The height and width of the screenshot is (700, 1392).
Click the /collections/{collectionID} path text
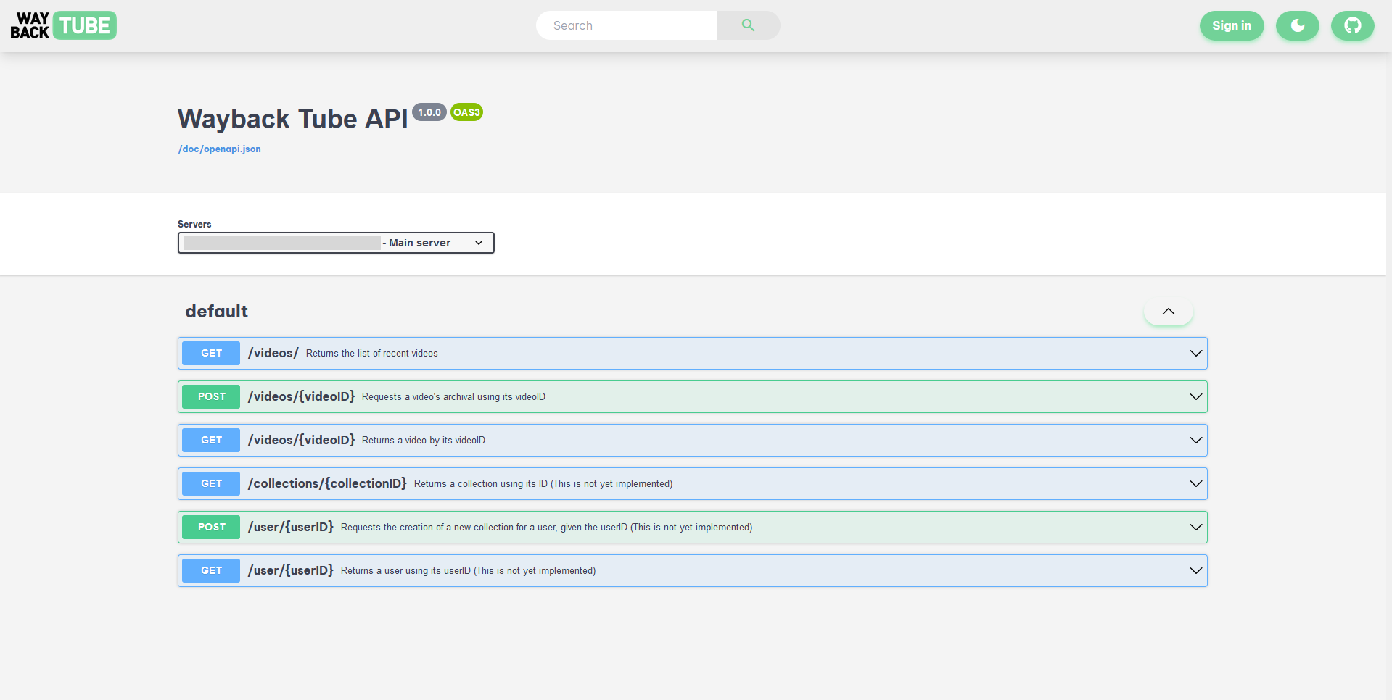pos(327,484)
